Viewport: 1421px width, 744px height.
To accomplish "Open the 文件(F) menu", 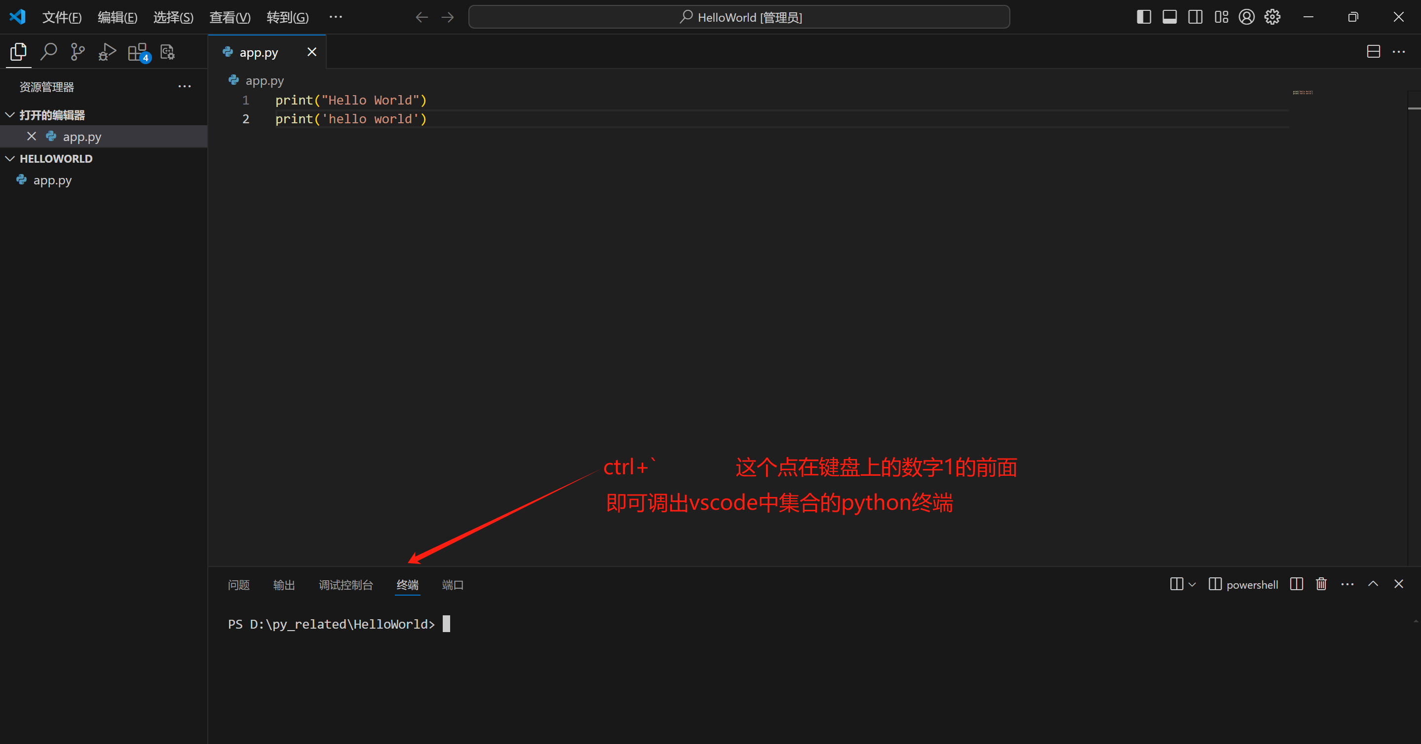I will coord(62,17).
